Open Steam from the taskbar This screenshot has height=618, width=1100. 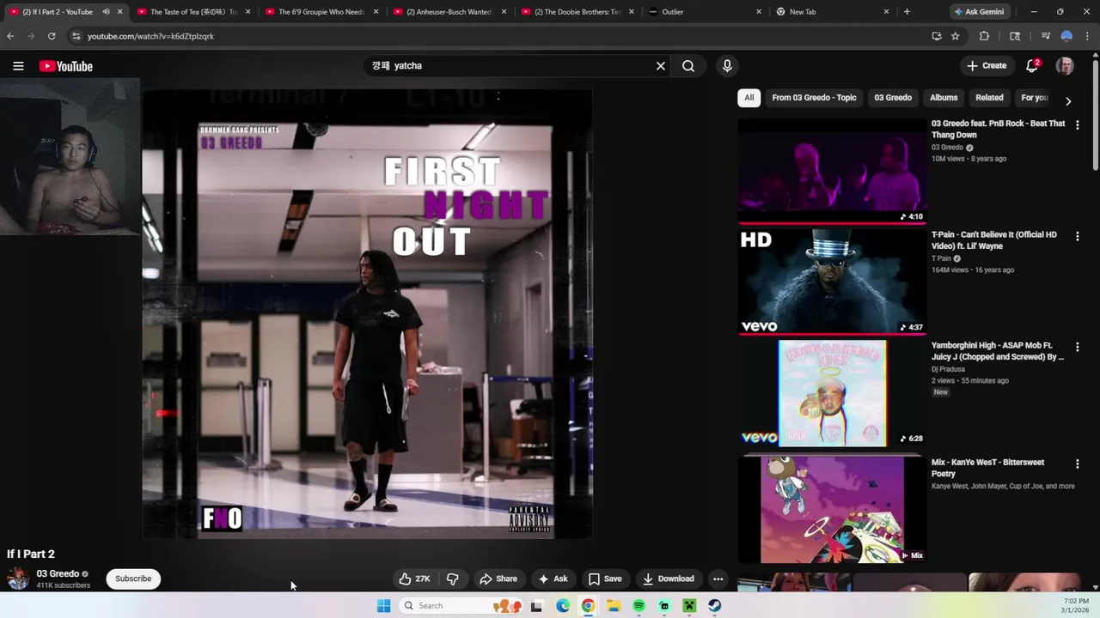click(714, 606)
